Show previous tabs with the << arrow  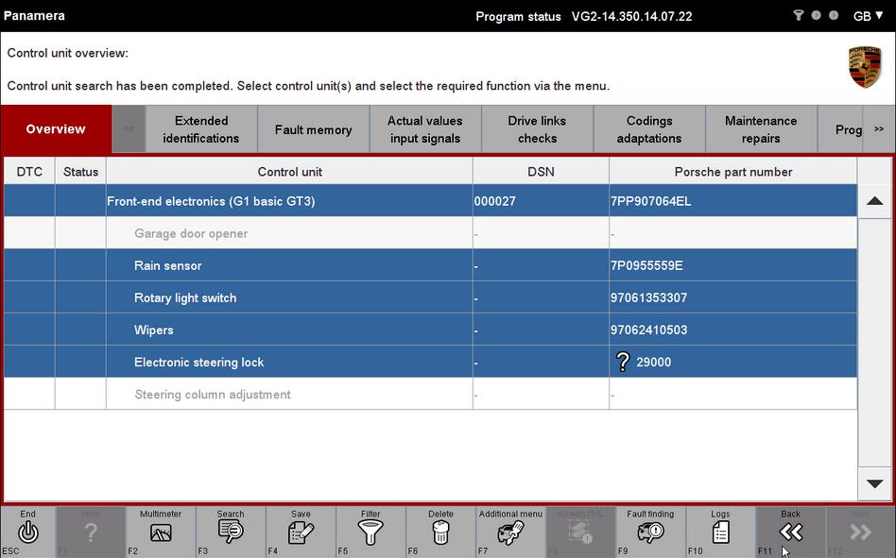point(129,129)
